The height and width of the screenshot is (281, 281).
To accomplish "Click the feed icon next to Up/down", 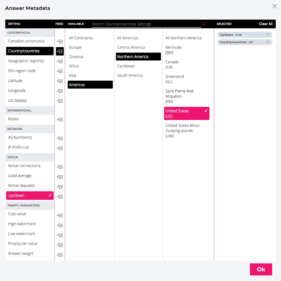I will coord(60,196).
